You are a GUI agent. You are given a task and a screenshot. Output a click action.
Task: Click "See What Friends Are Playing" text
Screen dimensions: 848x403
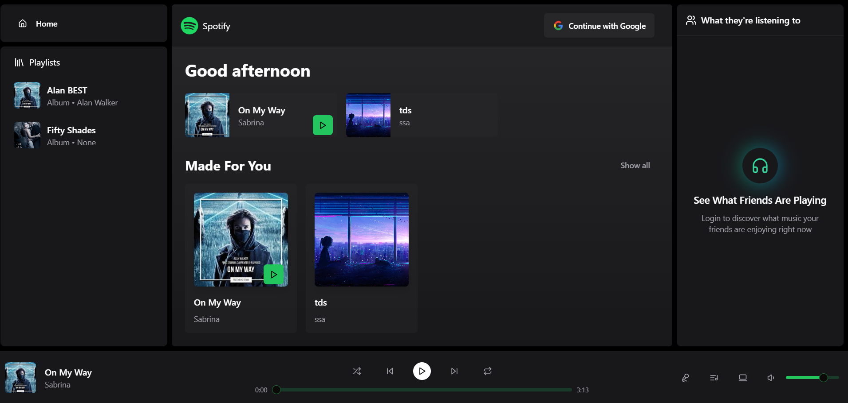[x=760, y=200]
